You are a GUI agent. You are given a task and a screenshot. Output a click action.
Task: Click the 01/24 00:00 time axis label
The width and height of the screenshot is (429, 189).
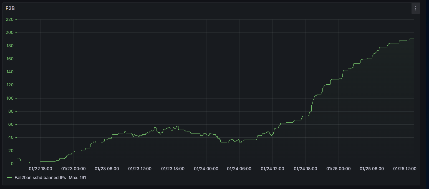(x=206, y=168)
